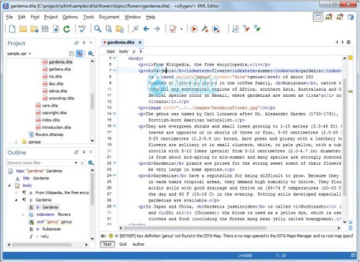
Task: Click the body breadcrumb above the editor
Action: [123, 52]
